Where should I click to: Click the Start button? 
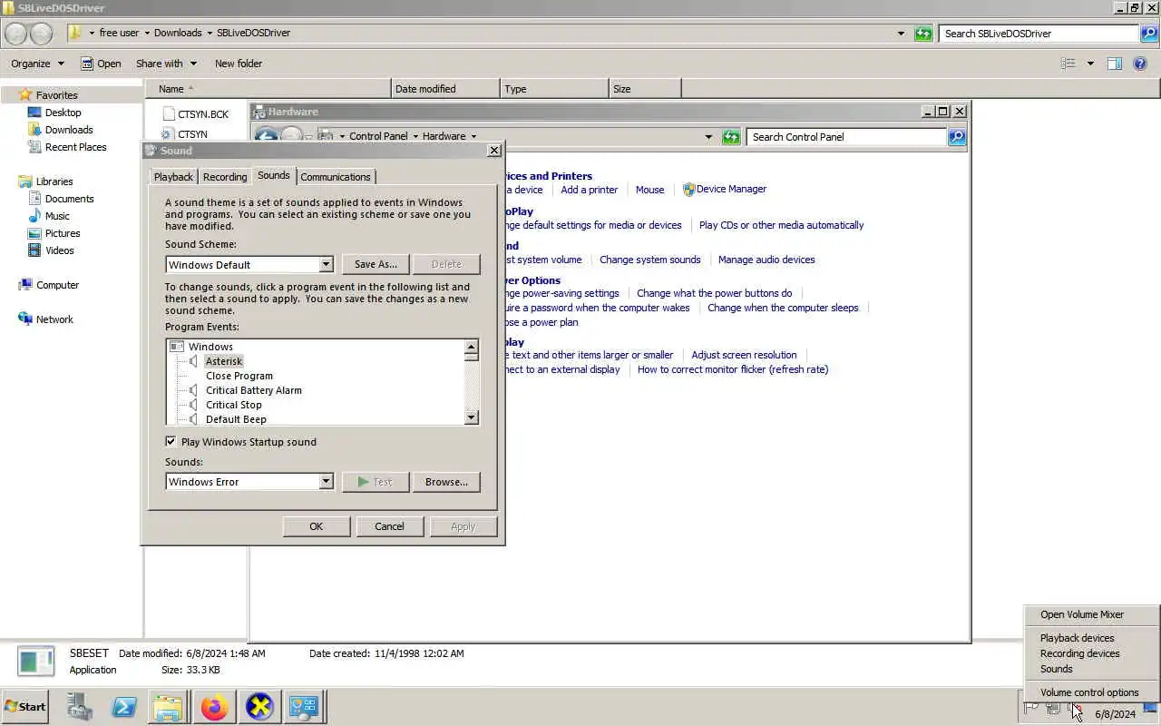click(25, 707)
